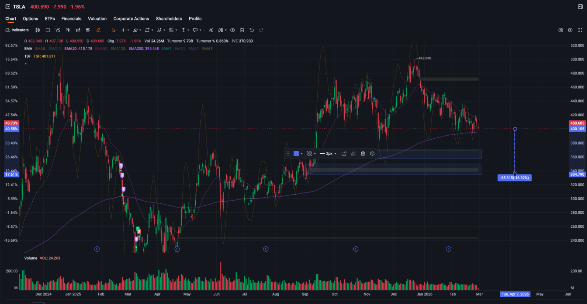Expand the crosshair tool dropdown arrow
This screenshot has width=587, height=304.
128,30
